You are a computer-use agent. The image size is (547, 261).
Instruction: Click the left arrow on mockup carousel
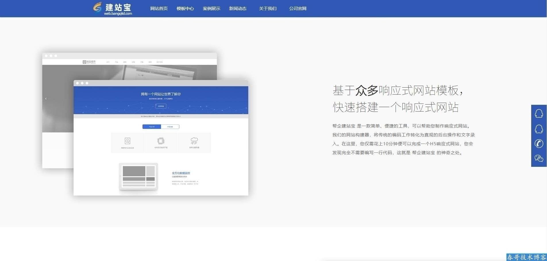click(x=46, y=98)
